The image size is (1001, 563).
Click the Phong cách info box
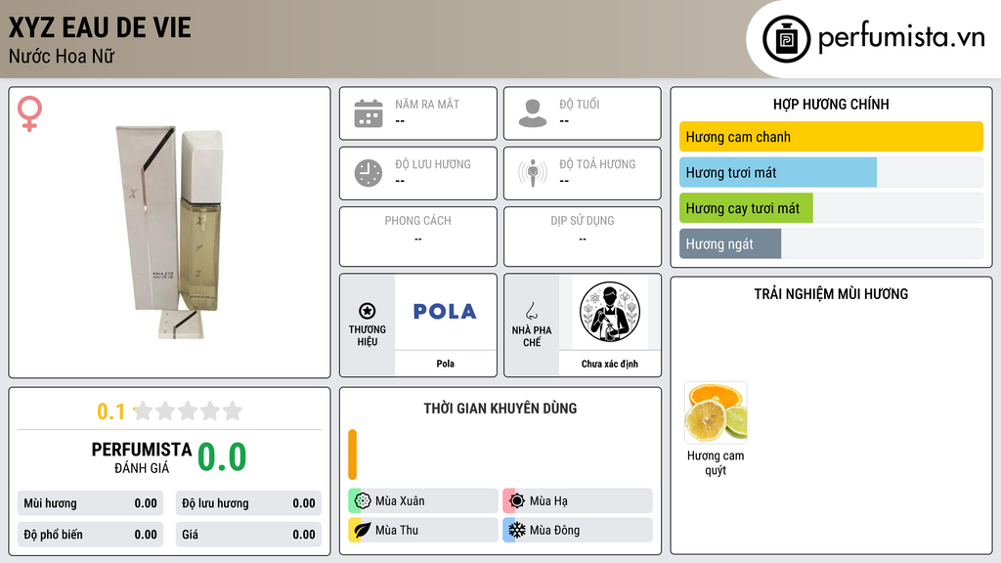click(418, 237)
